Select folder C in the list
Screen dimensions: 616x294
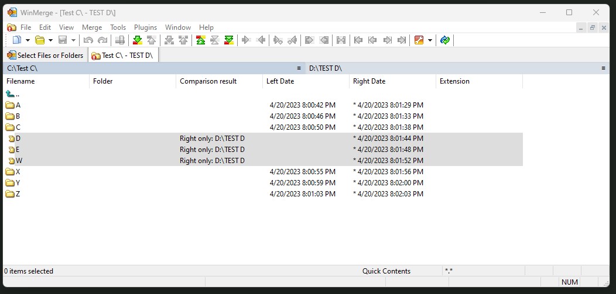point(13,127)
